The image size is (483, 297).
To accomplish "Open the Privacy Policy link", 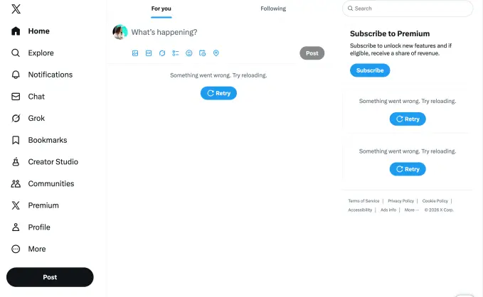I will pyautogui.click(x=400, y=201).
